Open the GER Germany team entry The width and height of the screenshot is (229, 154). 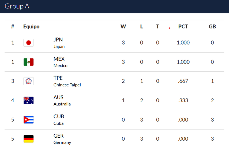pos(62,139)
